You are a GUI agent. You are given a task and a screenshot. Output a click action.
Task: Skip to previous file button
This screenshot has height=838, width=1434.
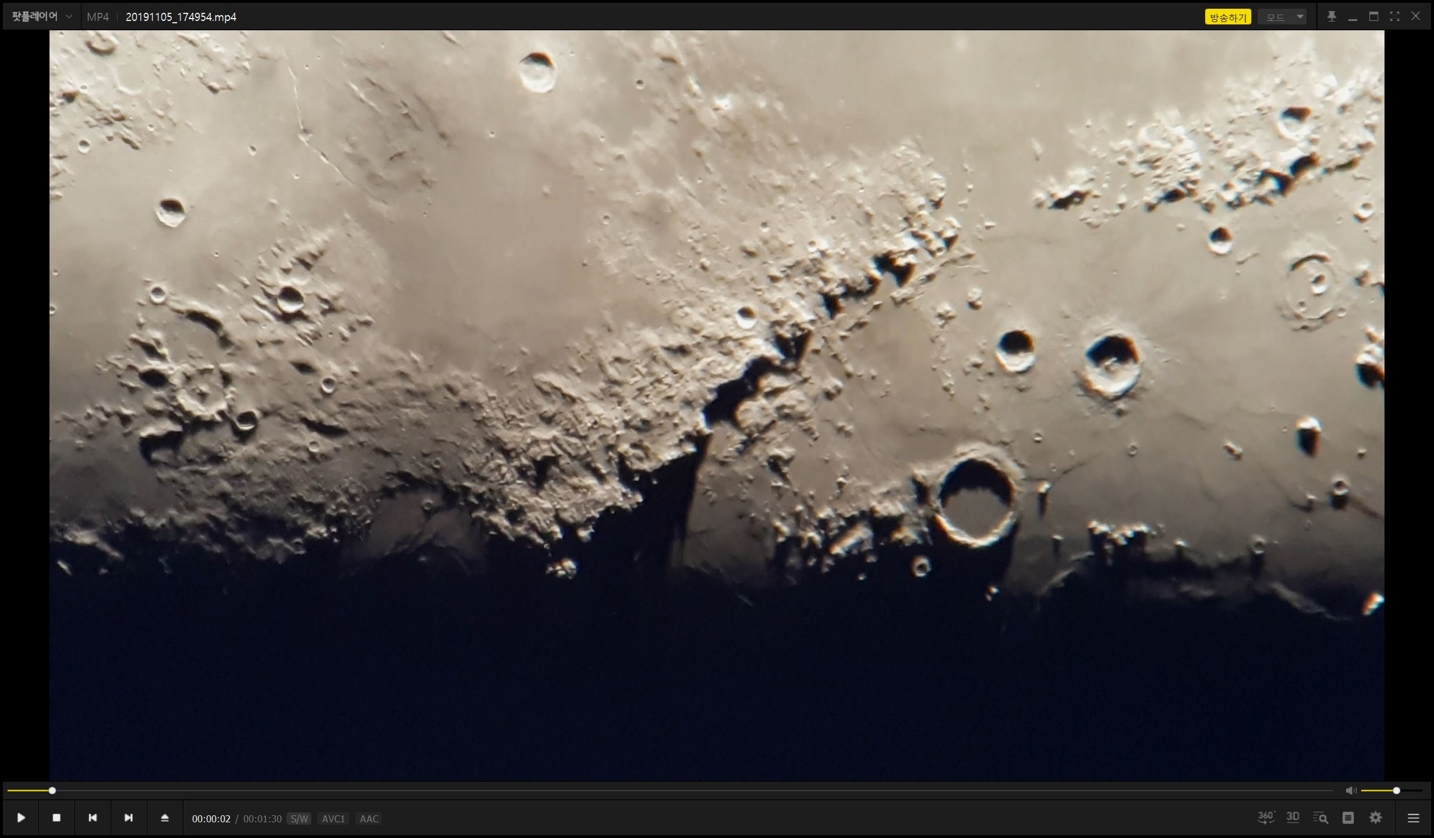point(93,818)
